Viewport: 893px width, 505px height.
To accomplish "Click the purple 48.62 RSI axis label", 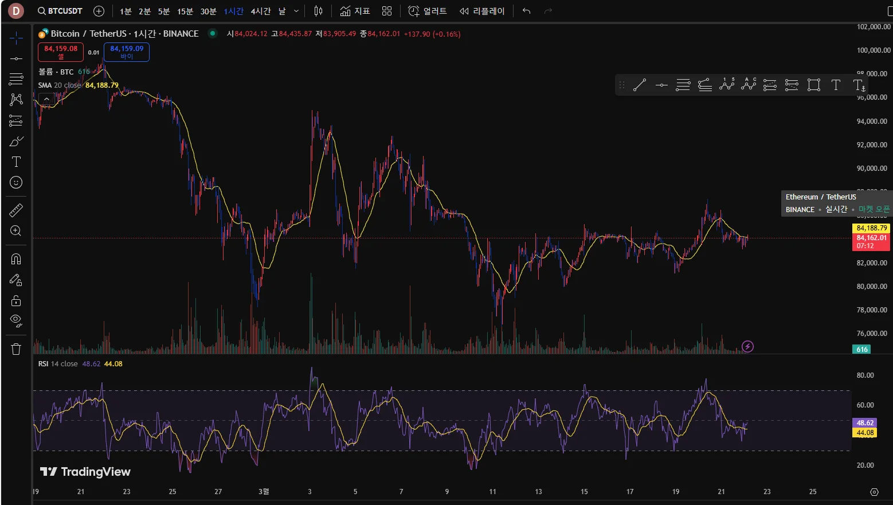I will click(x=865, y=423).
